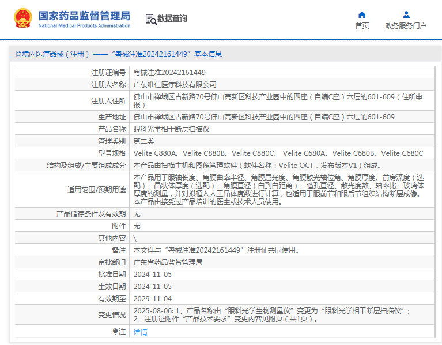Viewport: 442px width, 345px height.
Task: Click the national emblem logo
Action: 23,18
